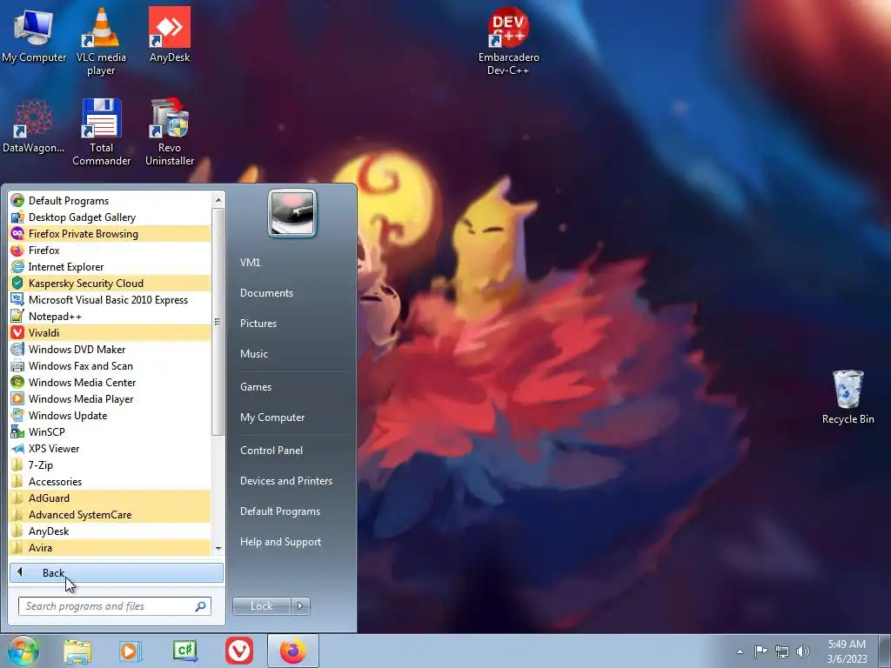Switch to Firefox in the taskbar
The image size is (891, 668).
coord(292,651)
